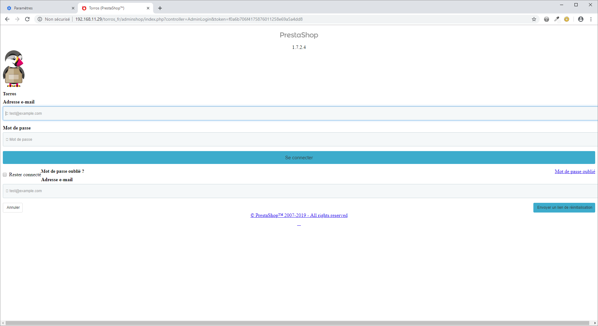Activate the eyedropper extension icon
Image resolution: width=598 pixels, height=326 pixels.
[x=557, y=19]
